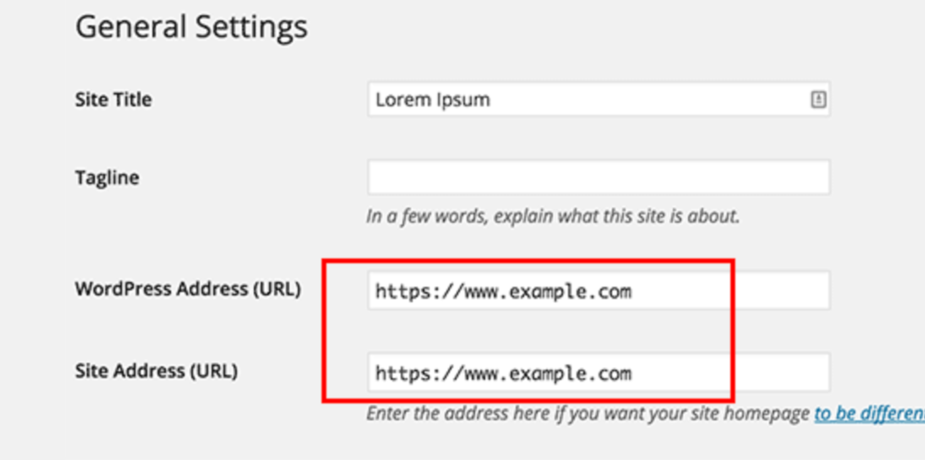Click the WordPress Address (URL) label
The image size is (925, 460).
[188, 289]
